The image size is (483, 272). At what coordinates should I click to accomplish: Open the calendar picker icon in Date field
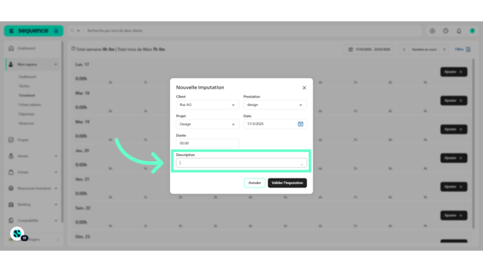tap(300, 124)
